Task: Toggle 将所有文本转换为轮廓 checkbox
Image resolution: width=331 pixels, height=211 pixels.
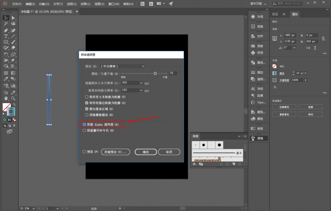Action: [x=86, y=97]
